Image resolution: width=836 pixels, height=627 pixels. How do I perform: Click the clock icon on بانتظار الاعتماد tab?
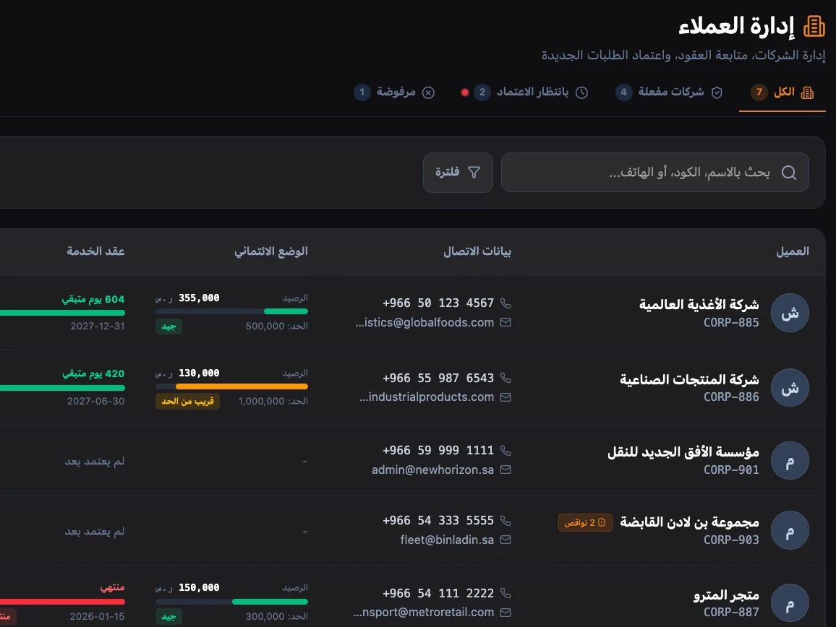click(x=581, y=92)
